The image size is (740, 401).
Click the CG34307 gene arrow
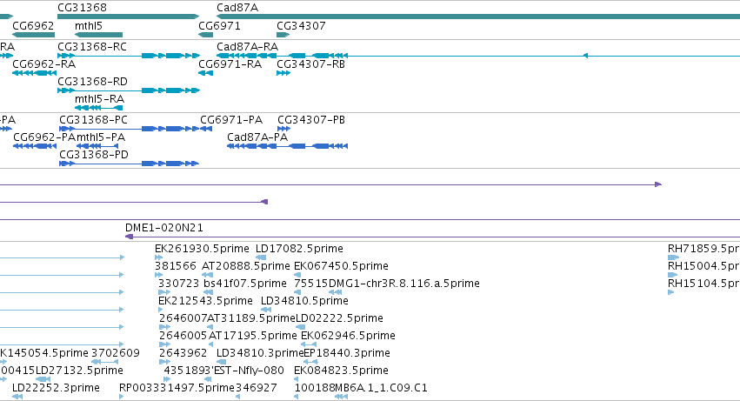[x=283, y=35]
